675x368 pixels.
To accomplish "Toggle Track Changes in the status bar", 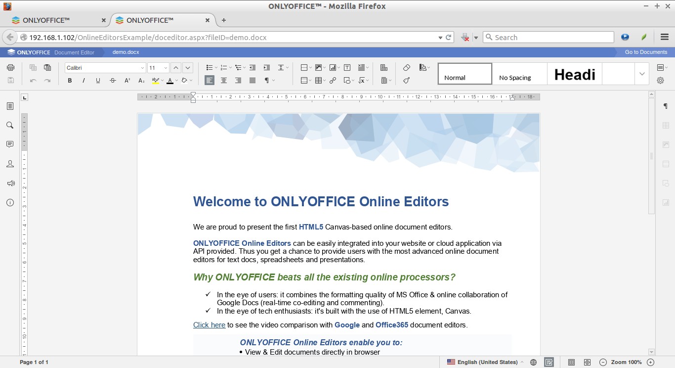I will (549, 362).
